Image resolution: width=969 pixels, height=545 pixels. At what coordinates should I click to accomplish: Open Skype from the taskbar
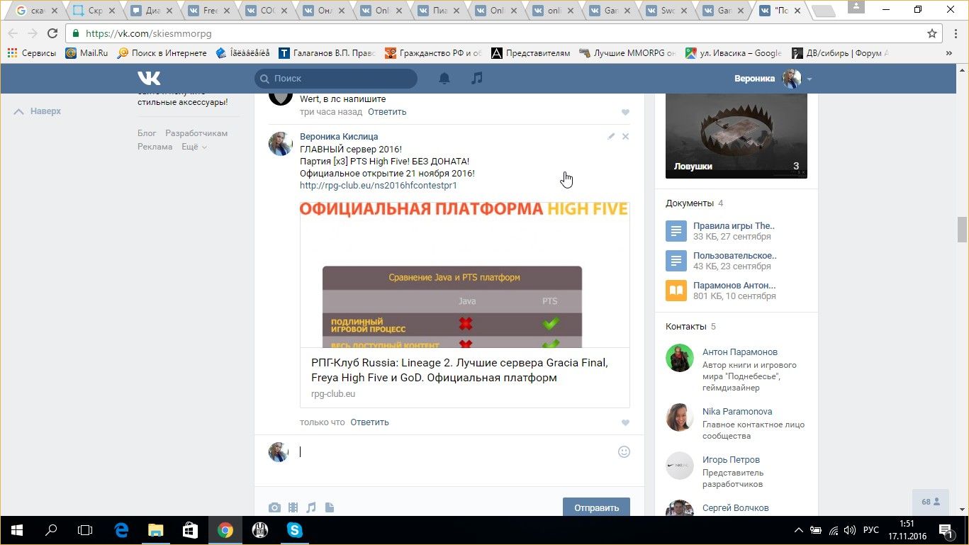[x=294, y=530]
